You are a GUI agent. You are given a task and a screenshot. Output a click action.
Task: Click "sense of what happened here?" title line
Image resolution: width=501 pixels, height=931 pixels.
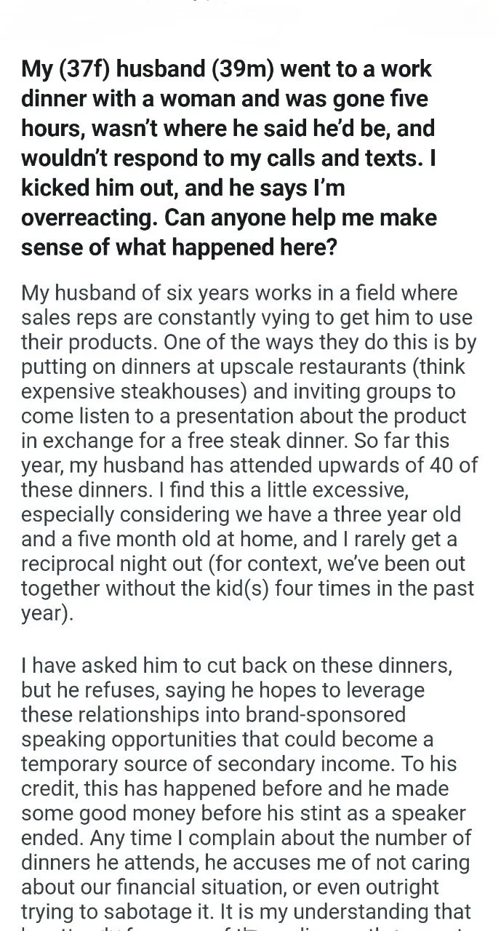point(179,247)
